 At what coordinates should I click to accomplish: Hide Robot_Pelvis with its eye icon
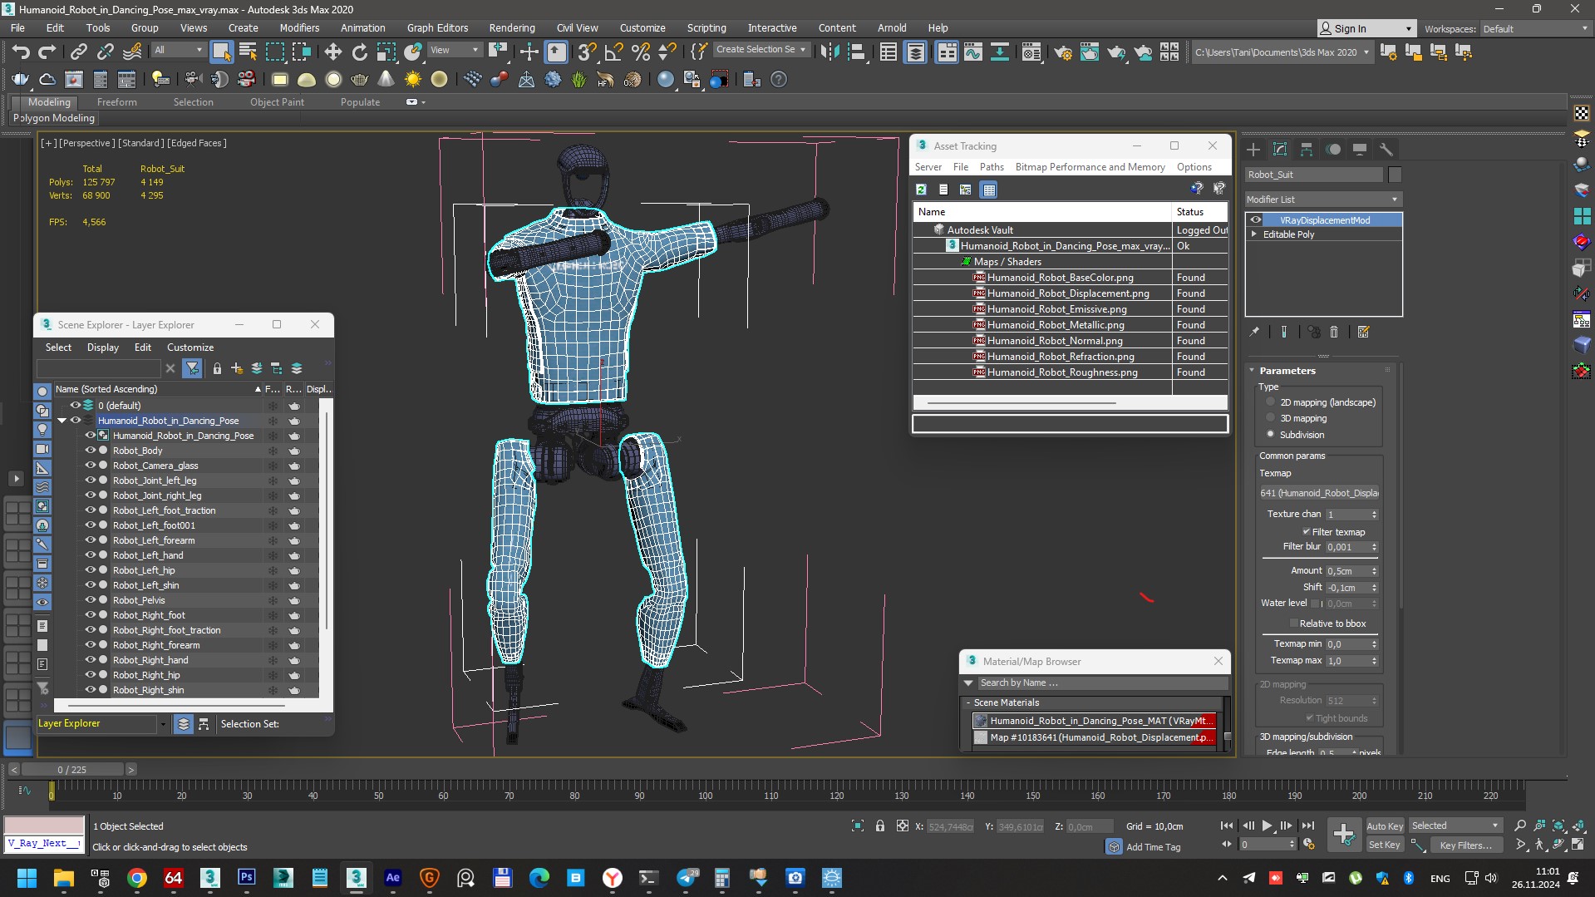(x=90, y=600)
